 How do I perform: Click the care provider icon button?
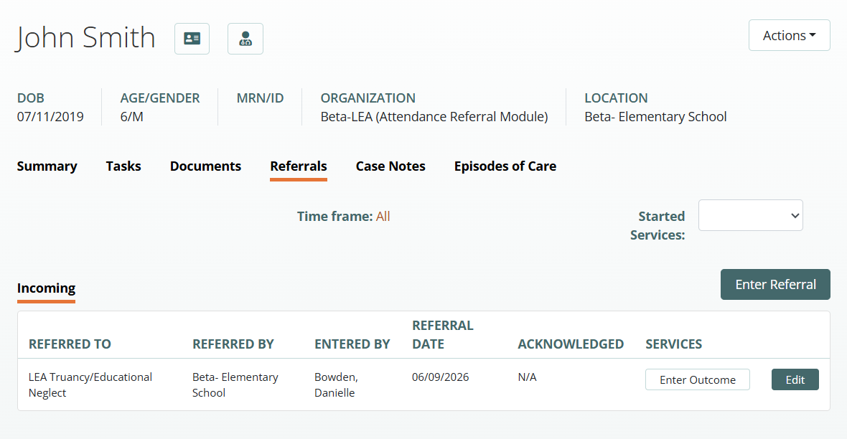point(245,38)
